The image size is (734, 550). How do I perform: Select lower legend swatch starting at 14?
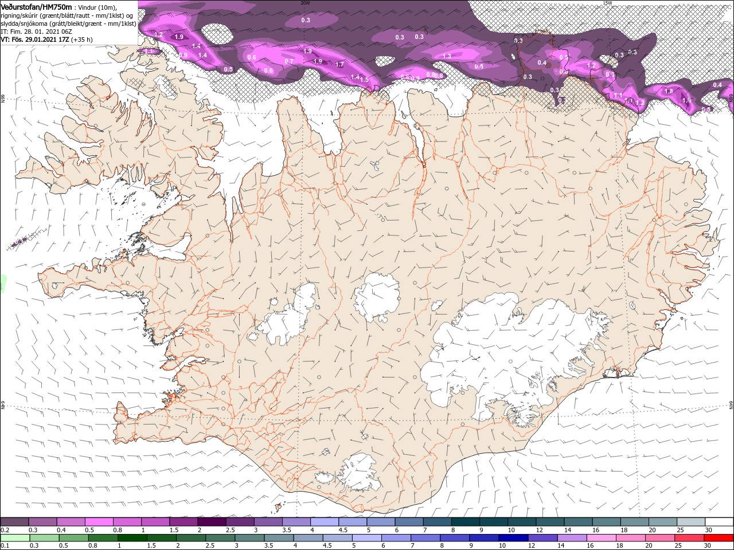[572, 538]
